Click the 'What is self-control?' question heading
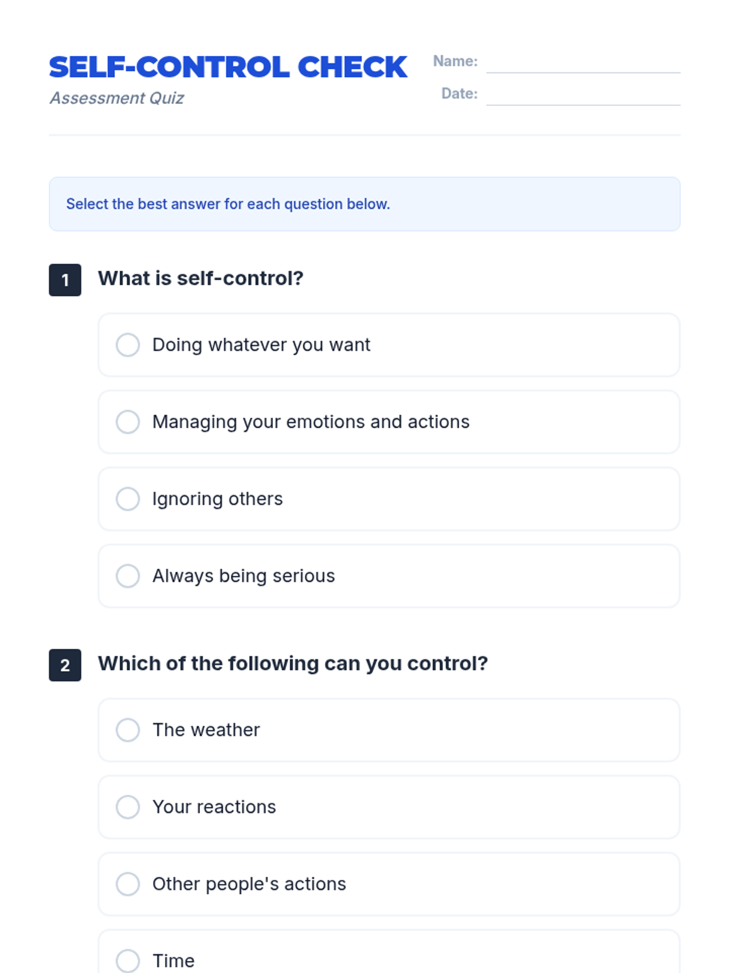This screenshot has height=973, width=729. pos(200,279)
